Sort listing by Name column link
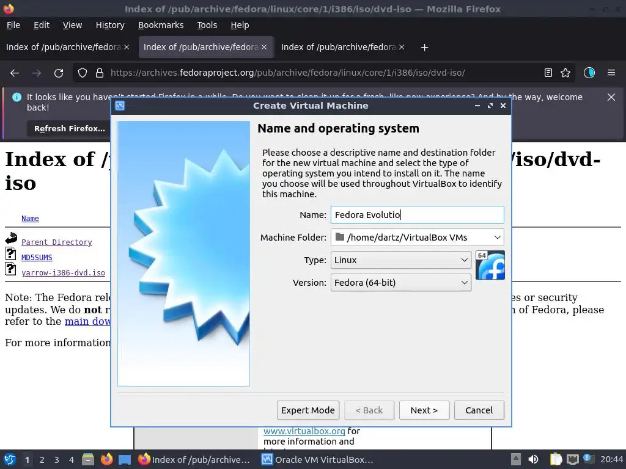Viewport: 626px width, 469px height. tap(30, 219)
